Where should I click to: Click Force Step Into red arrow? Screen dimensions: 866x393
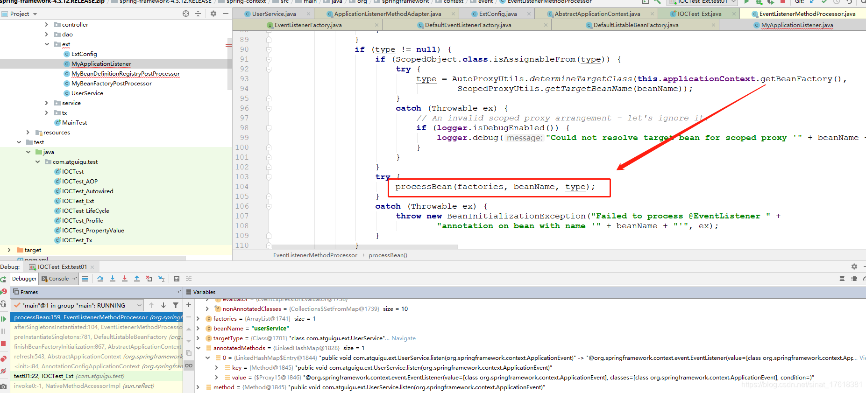click(x=125, y=279)
